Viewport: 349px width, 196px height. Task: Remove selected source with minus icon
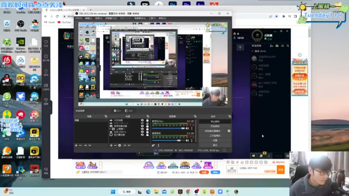click(x=115, y=145)
